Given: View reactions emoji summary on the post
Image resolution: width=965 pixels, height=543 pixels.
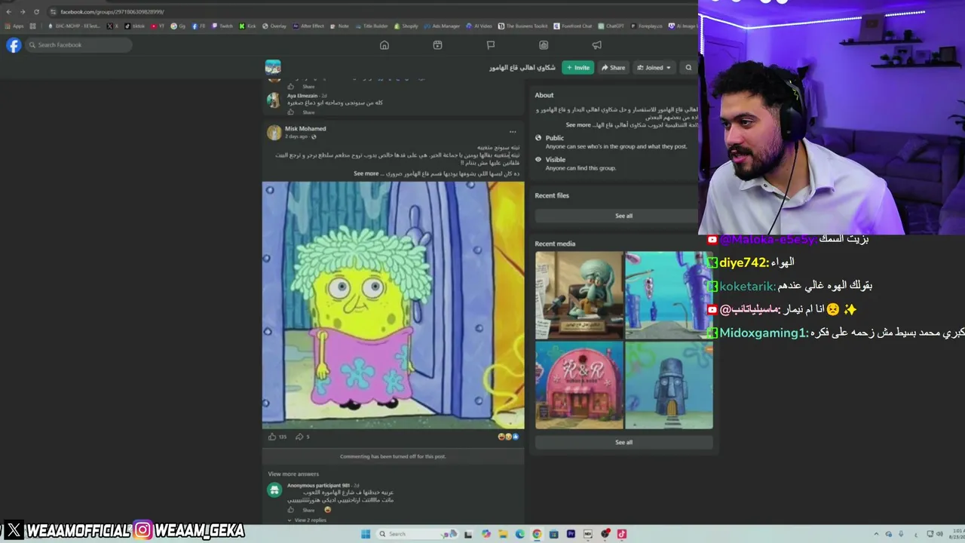Looking at the screenshot, I should (x=509, y=437).
